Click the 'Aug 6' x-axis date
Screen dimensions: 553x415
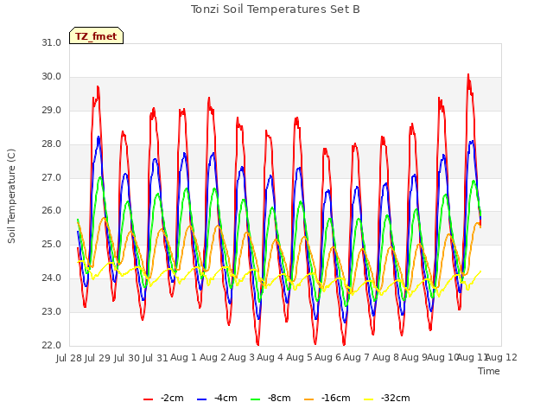[328, 358]
